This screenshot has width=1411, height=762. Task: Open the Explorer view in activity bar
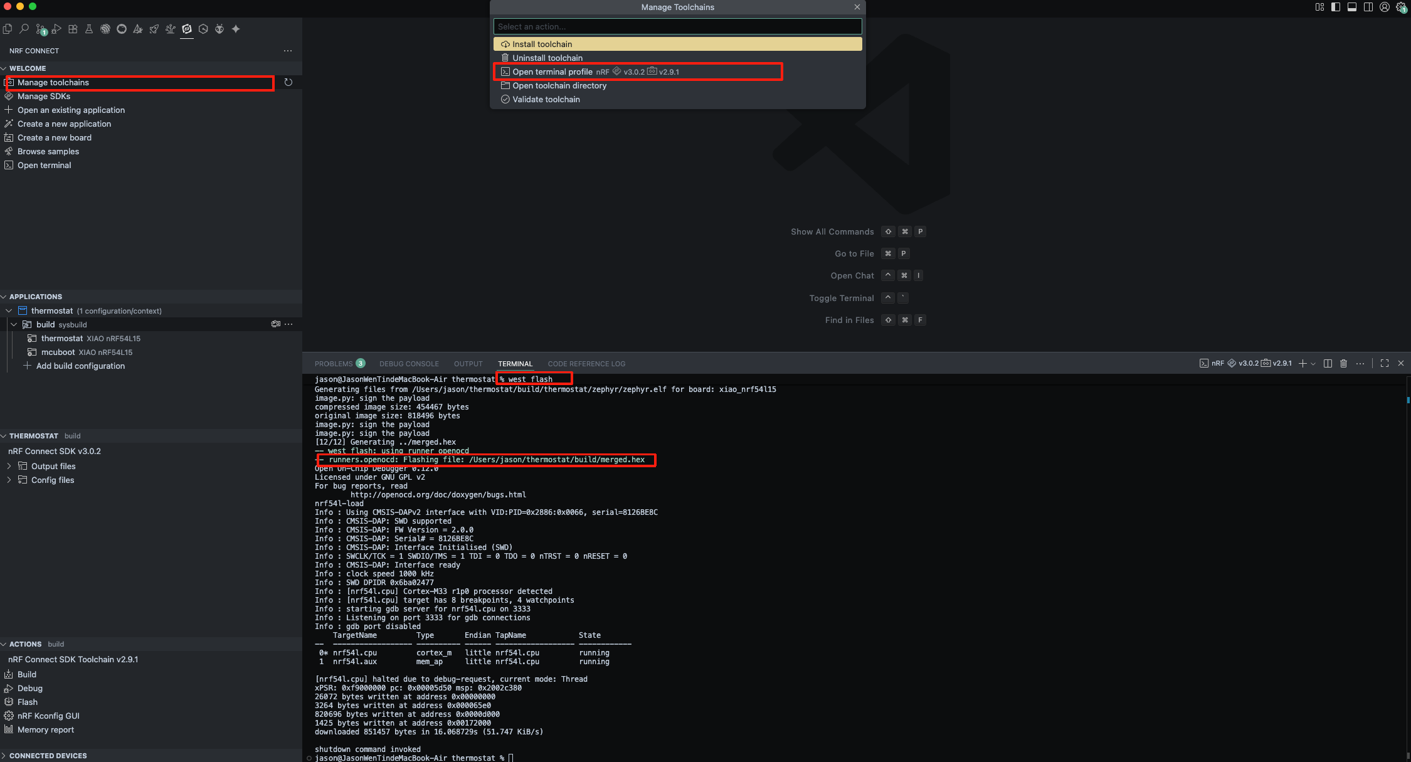(8, 29)
